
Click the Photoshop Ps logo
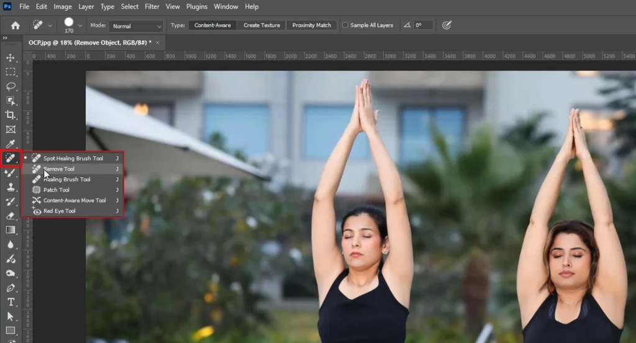point(7,6)
